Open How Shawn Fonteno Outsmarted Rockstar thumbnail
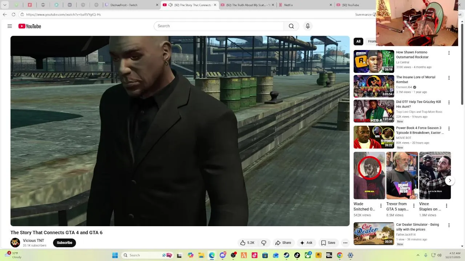 (x=374, y=61)
